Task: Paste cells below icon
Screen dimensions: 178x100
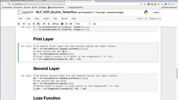Action: [39, 24]
